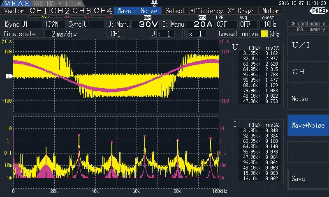The image size is (329, 197).
Task: Click the I1 noise table header
Action: (256, 125)
